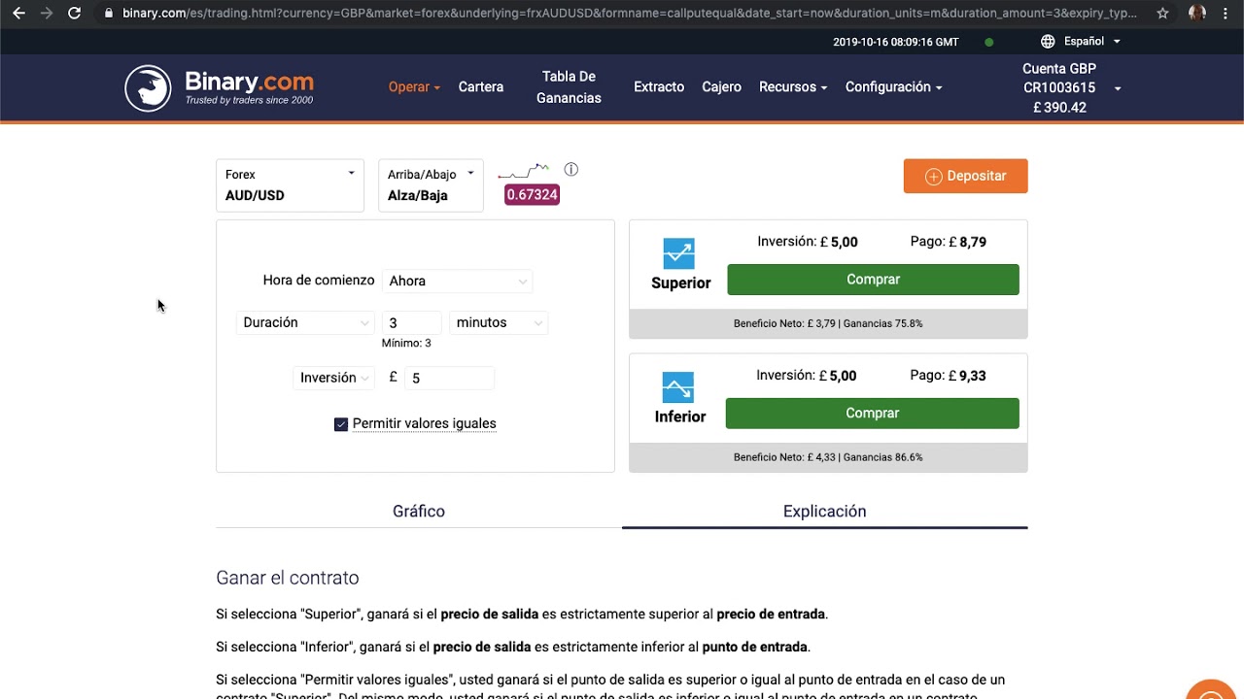The image size is (1244, 699).
Task: Open the Español language dropdown
Action: coord(1091,42)
